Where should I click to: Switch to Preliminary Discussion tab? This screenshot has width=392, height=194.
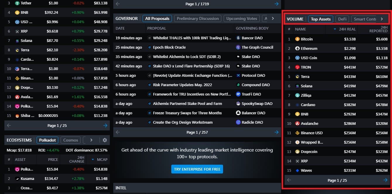[198, 18]
